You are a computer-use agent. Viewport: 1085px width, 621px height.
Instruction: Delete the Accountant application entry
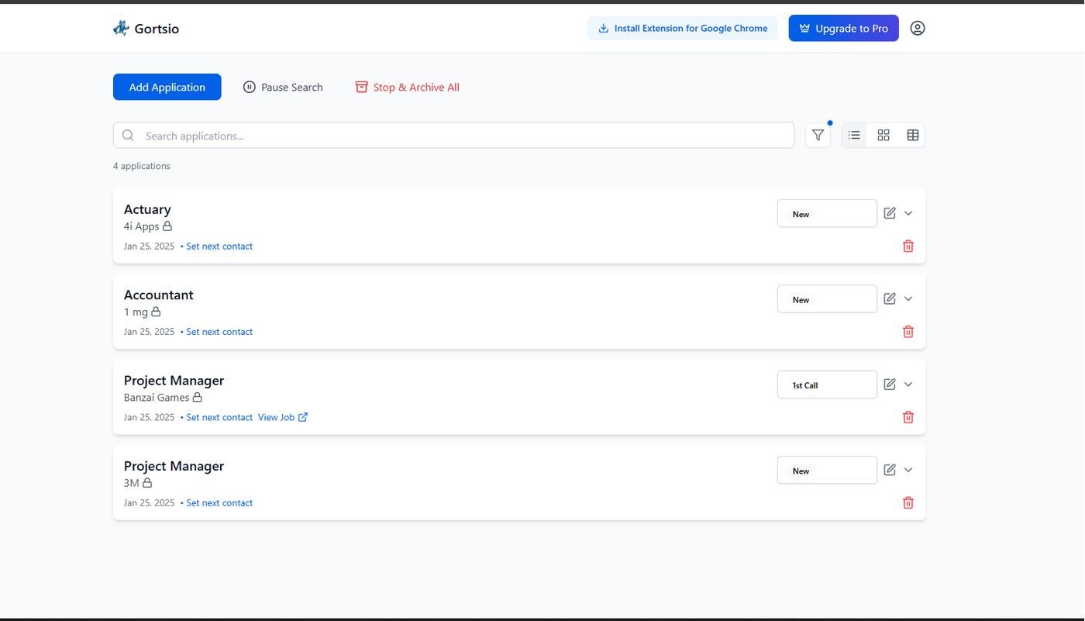point(908,332)
